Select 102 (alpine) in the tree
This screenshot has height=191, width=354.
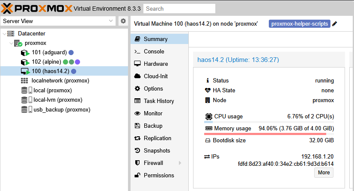pyautogui.click(x=47, y=62)
